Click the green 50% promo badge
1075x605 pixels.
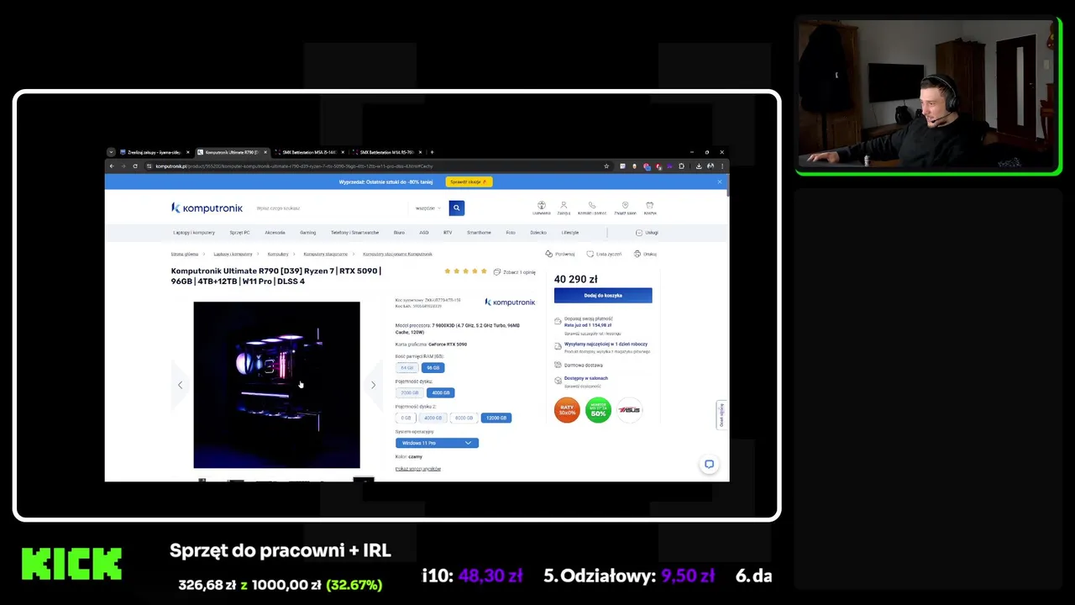pyautogui.click(x=598, y=410)
